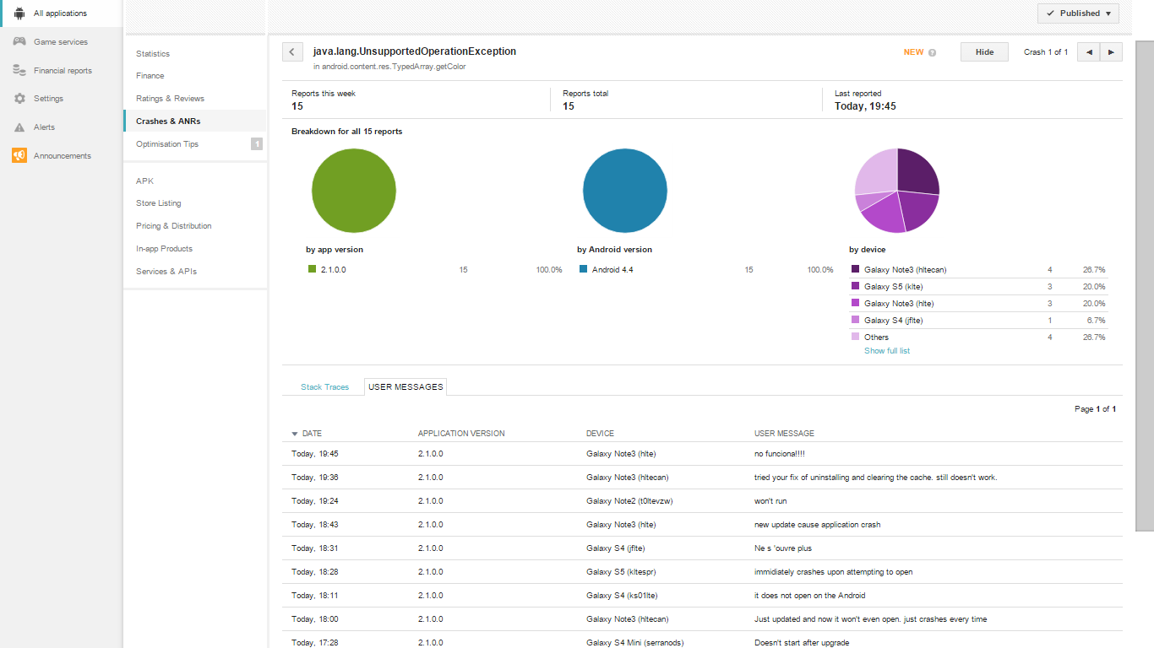
Task: Click the green app version pie chart
Action: [x=354, y=191]
